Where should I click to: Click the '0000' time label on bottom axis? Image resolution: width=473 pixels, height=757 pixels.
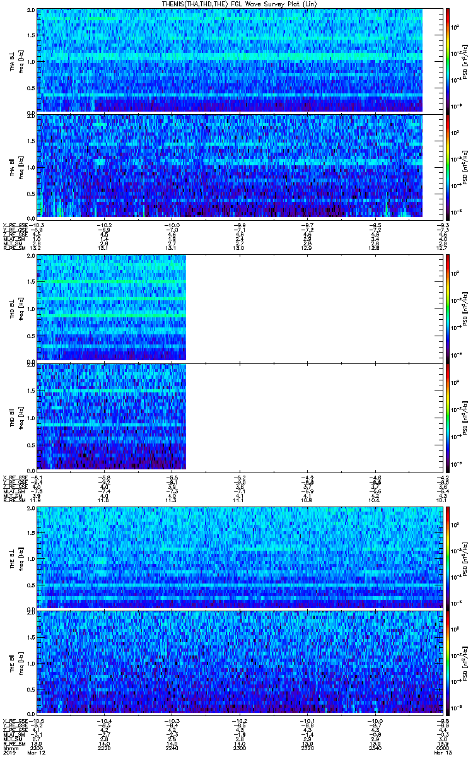(441, 749)
